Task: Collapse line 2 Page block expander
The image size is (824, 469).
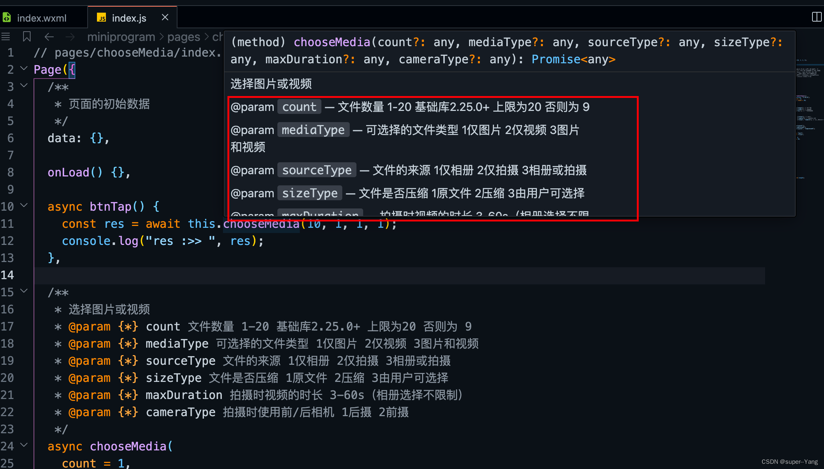Action: tap(25, 69)
